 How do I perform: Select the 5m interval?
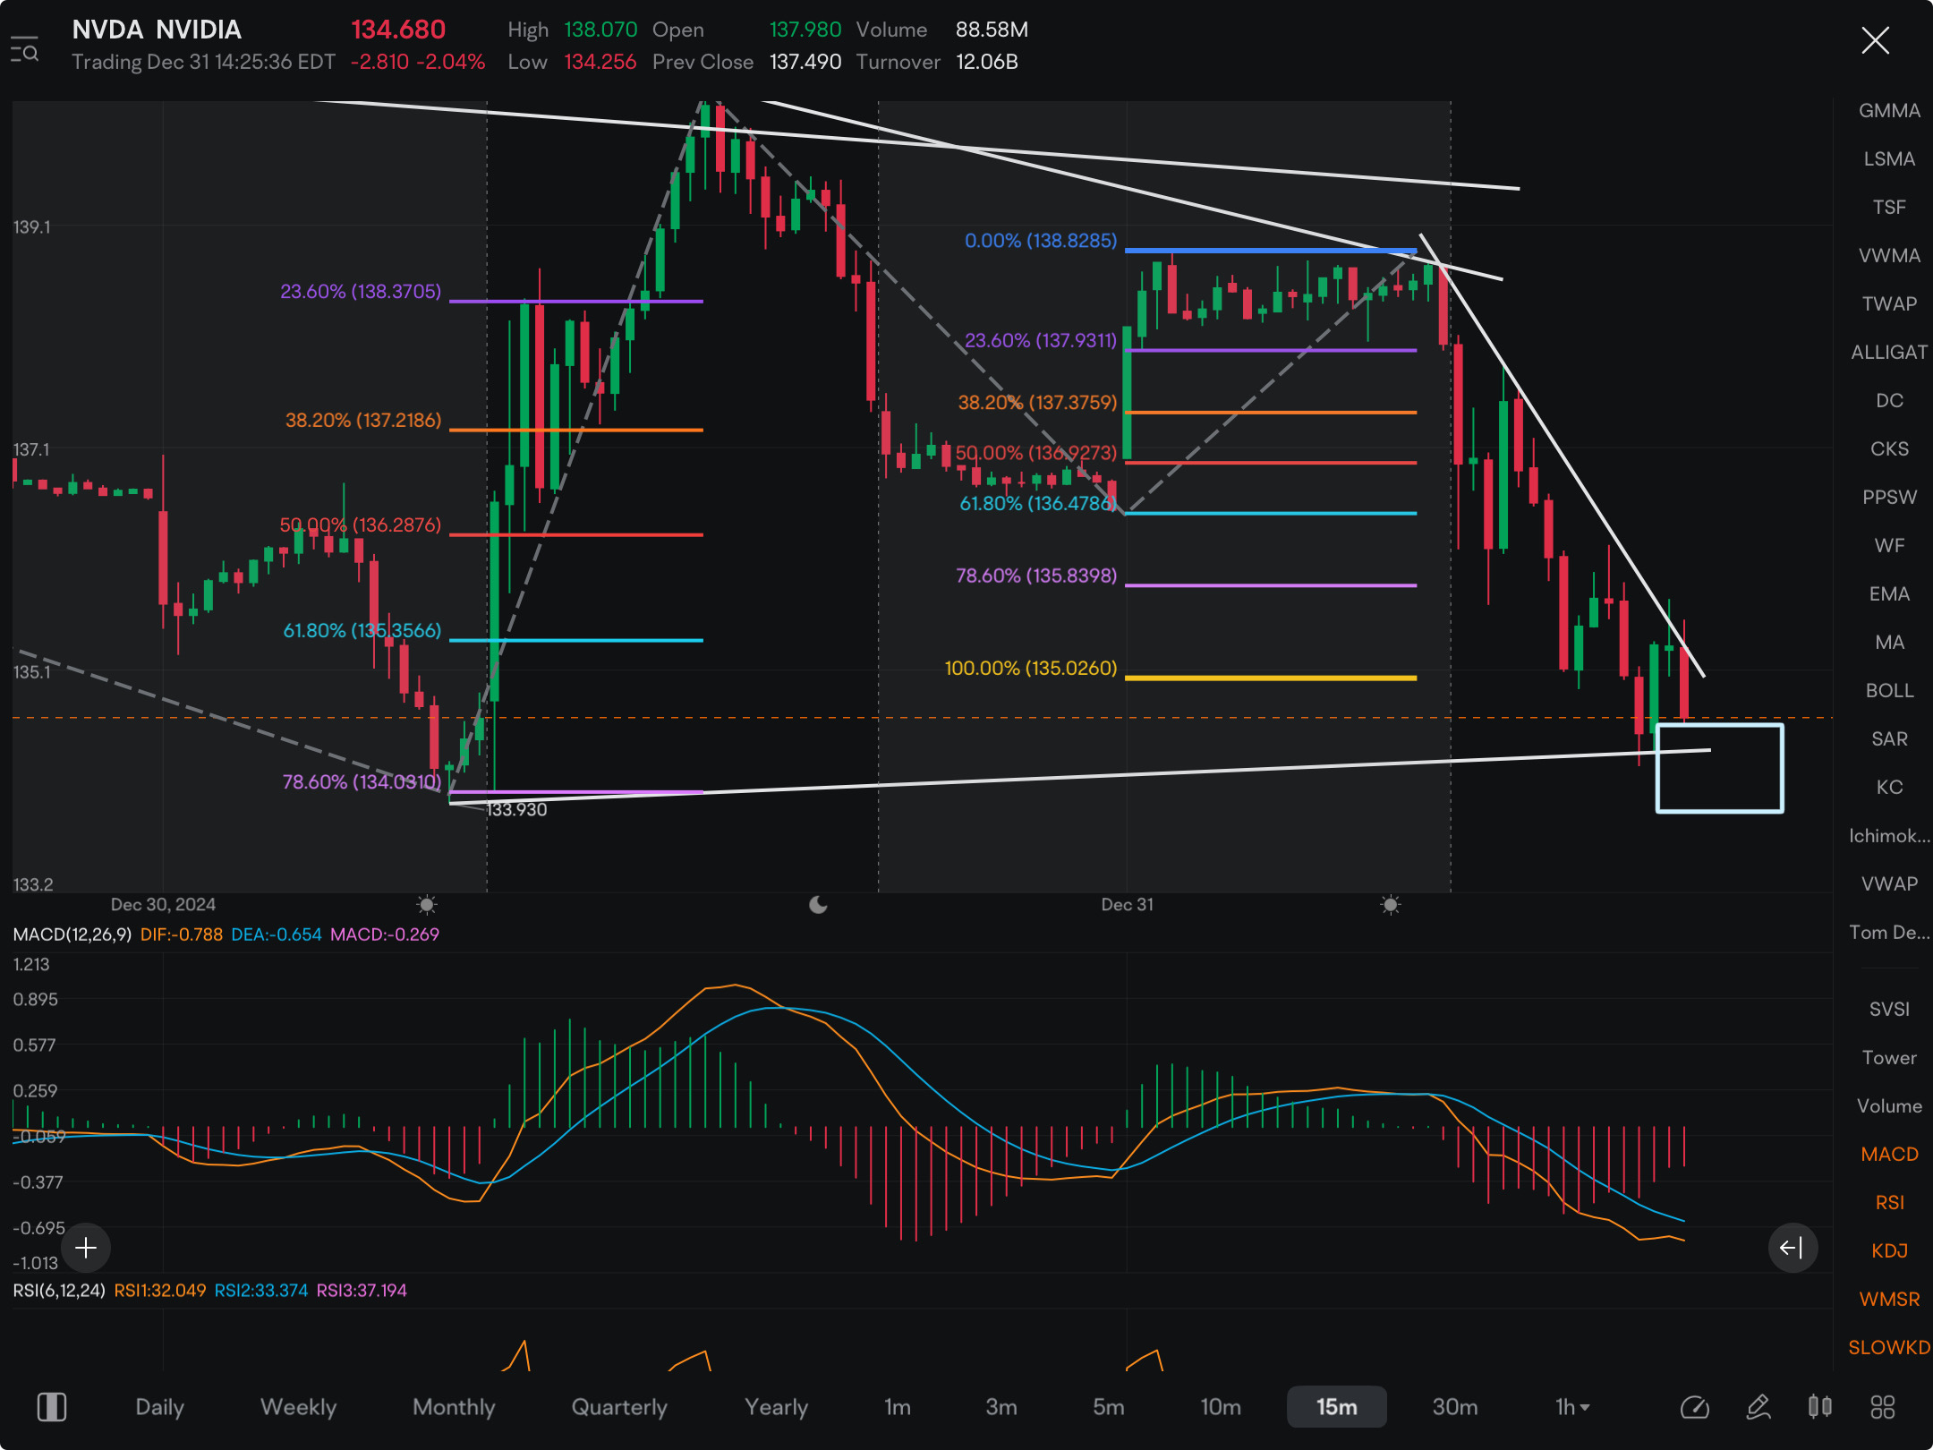click(x=1108, y=1407)
